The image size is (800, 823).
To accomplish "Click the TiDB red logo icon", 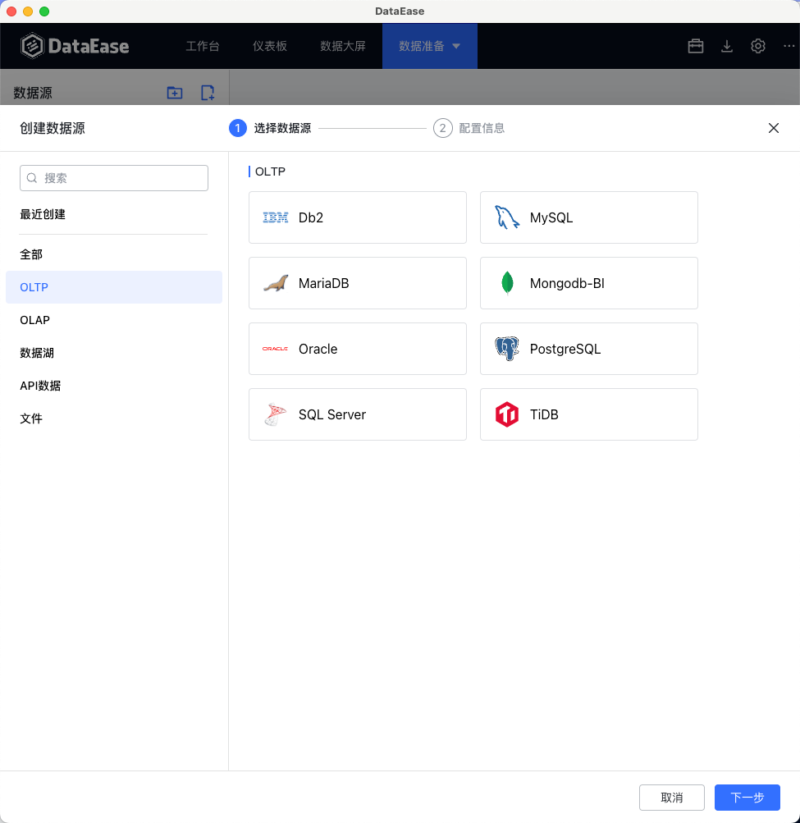I will (506, 414).
